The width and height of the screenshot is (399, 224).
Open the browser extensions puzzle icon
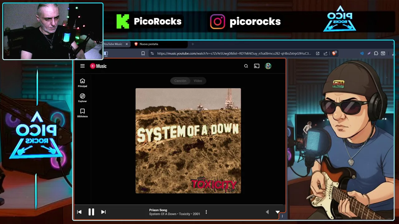(x=376, y=54)
